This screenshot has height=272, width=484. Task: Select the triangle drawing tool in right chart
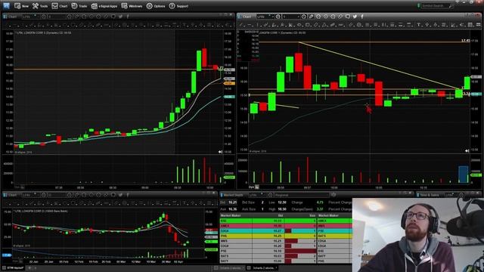click(x=324, y=25)
